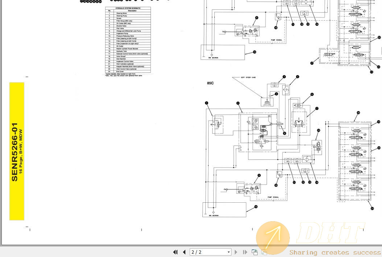This screenshot has height=257, width=382.
Task: Click the grayed second layout icon on toolbar
Action: click(263, 252)
